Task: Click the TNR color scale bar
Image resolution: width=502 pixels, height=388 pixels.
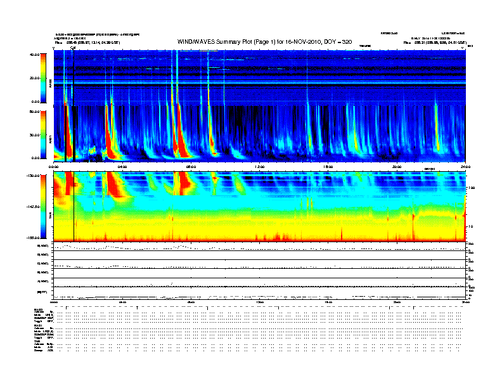Action: [44, 206]
